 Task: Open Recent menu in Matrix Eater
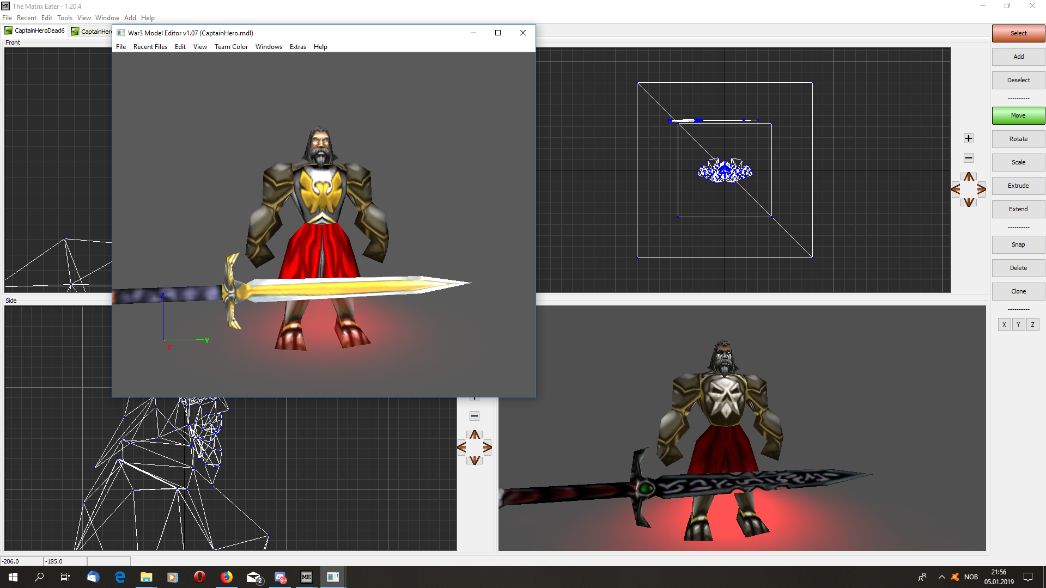(x=27, y=18)
